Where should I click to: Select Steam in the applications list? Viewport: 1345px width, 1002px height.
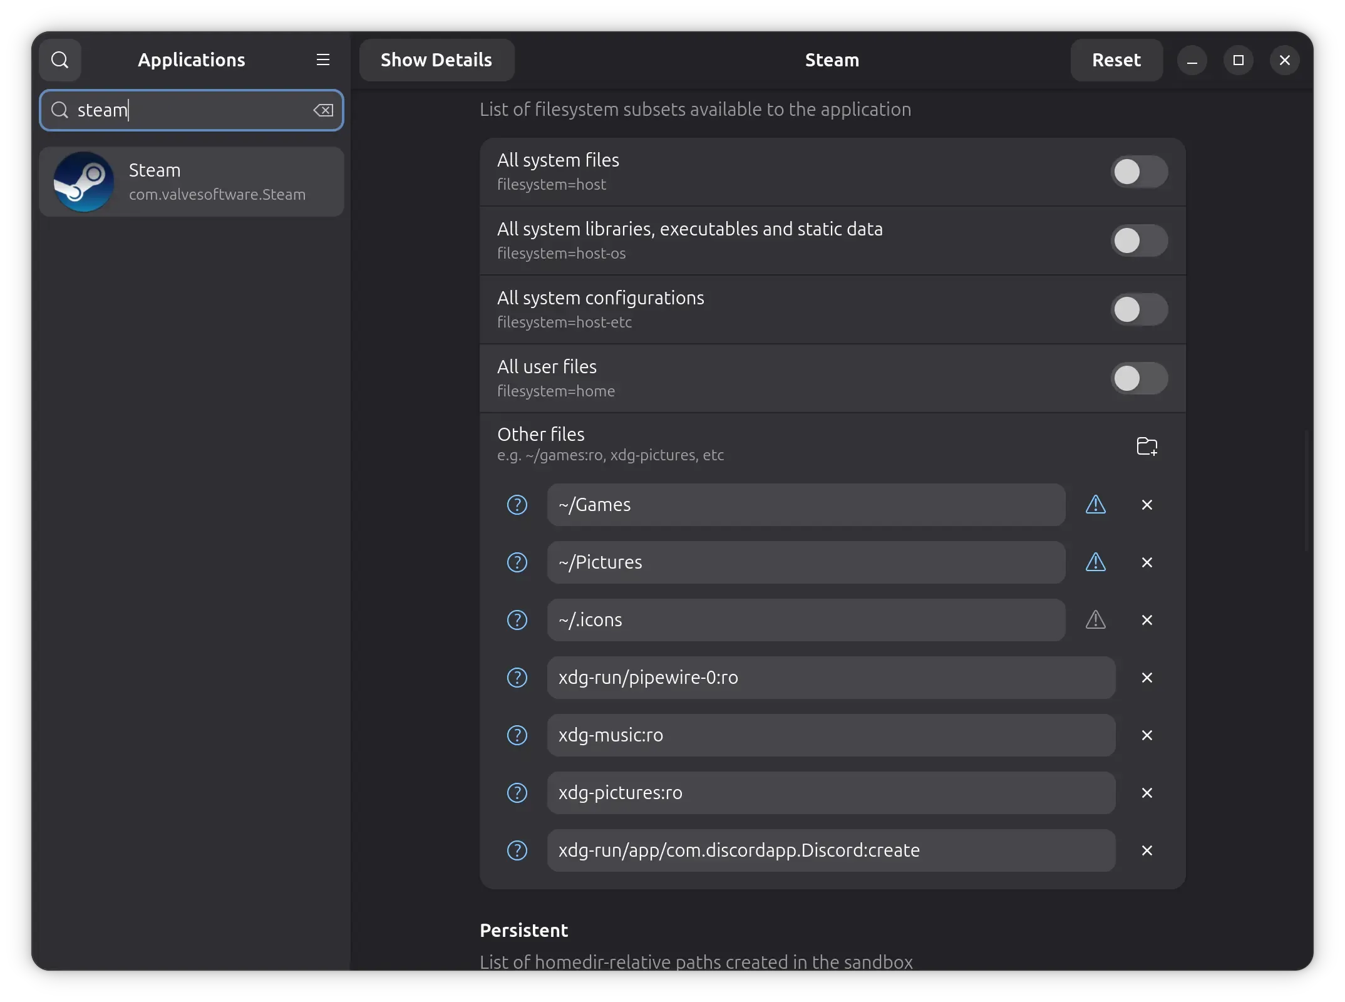(192, 182)
